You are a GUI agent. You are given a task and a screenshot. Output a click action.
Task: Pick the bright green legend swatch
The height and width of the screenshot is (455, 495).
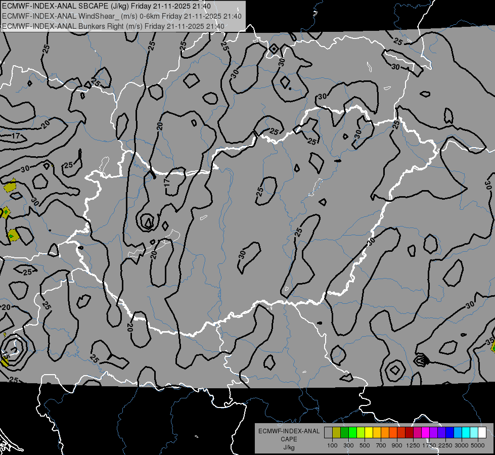point(352,433)
